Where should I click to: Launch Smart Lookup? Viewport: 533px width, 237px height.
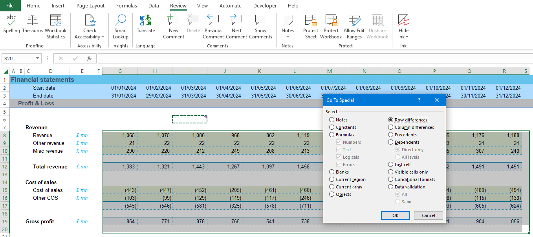[120, 26]
